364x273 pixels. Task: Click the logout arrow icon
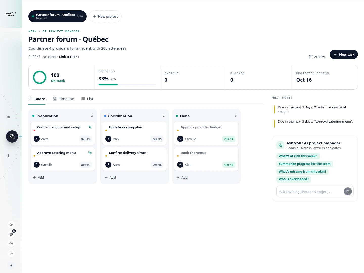click(x=11, y=253)
